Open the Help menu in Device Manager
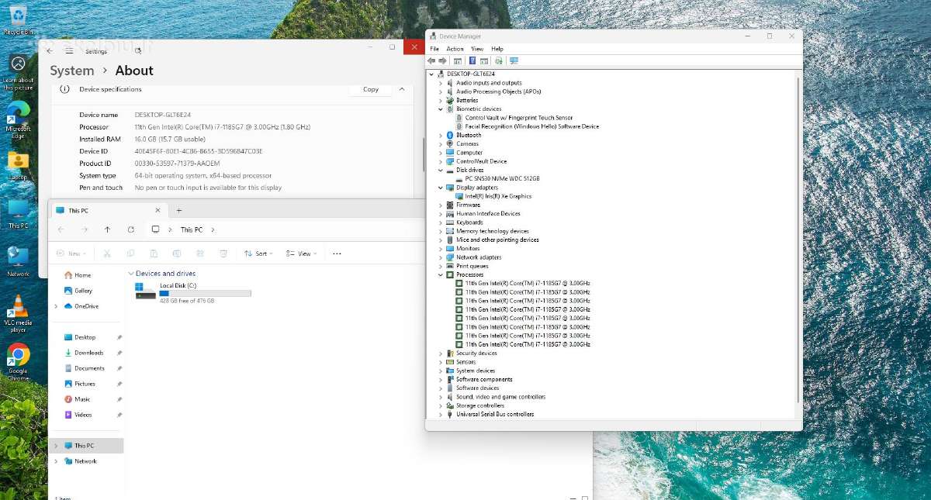931x500 pixels. [497, 49]
